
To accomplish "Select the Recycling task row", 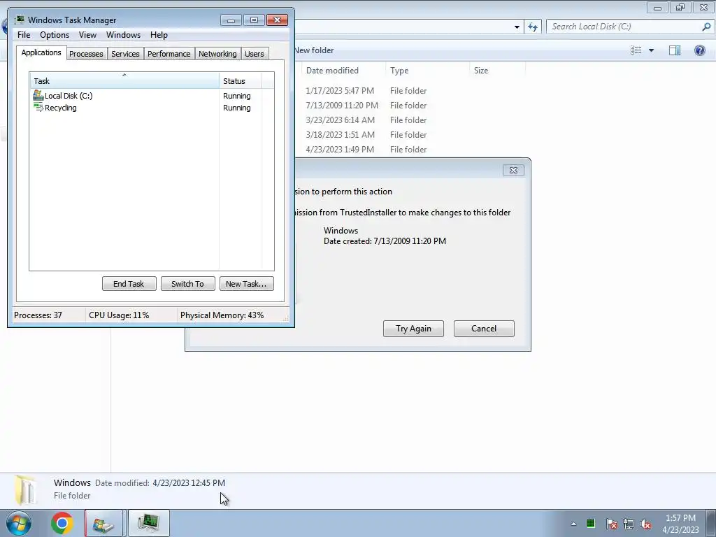I will (152, 108).
